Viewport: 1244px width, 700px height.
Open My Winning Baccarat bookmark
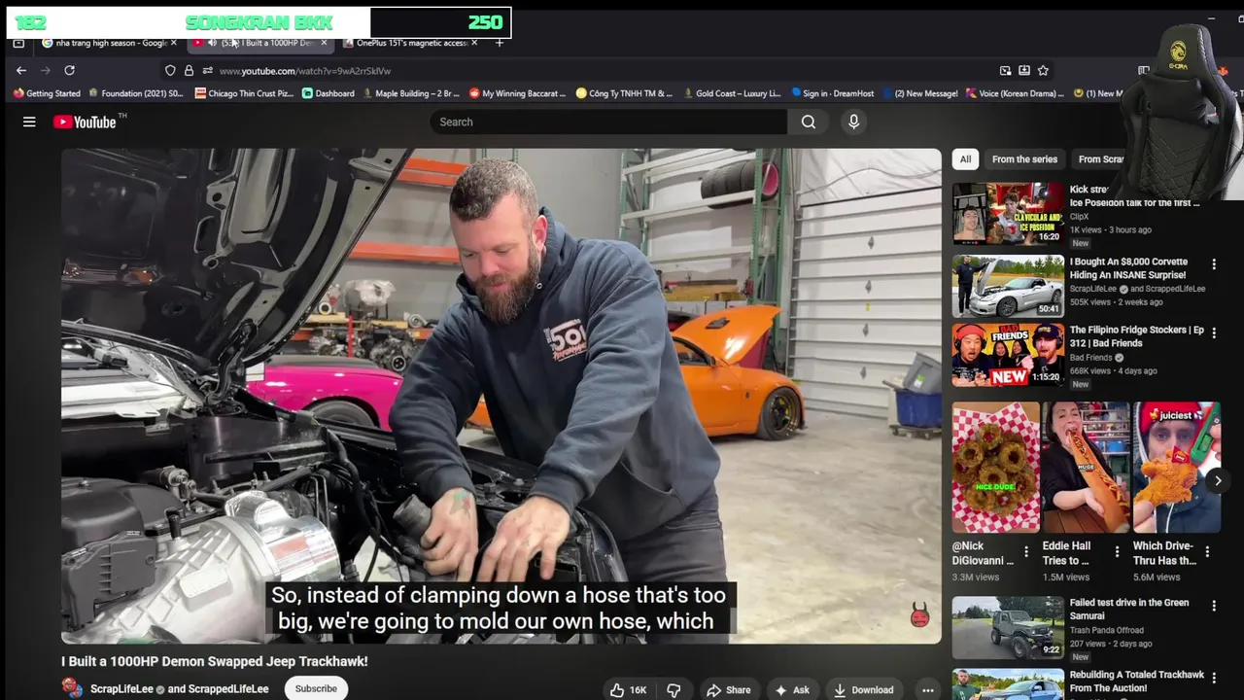point(517,93)
